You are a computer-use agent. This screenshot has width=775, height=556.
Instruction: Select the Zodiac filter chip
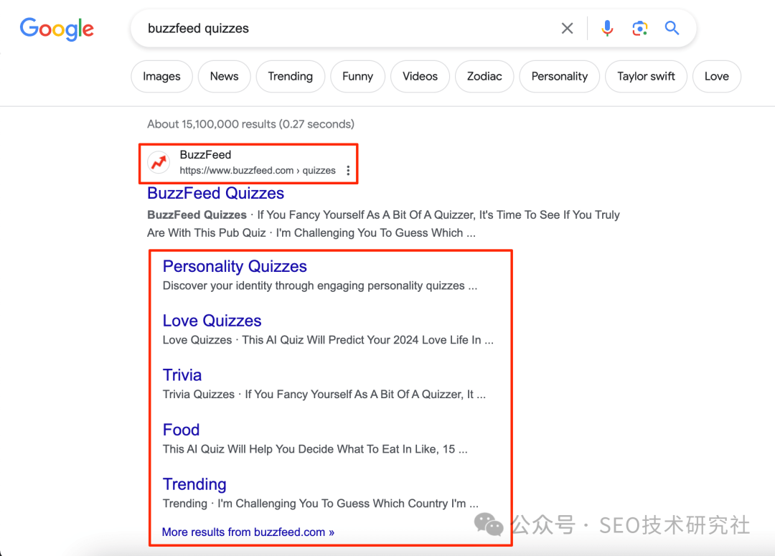tap(484, 77)
